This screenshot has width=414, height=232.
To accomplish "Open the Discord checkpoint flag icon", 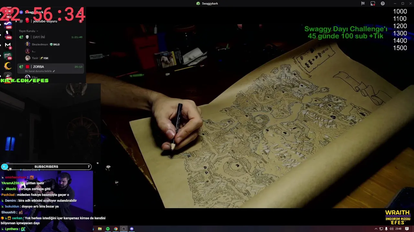I will (x=363, y=4).
